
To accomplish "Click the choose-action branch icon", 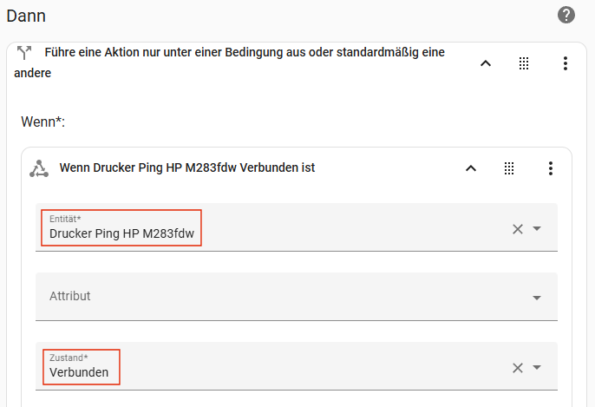I will point(24,53).
